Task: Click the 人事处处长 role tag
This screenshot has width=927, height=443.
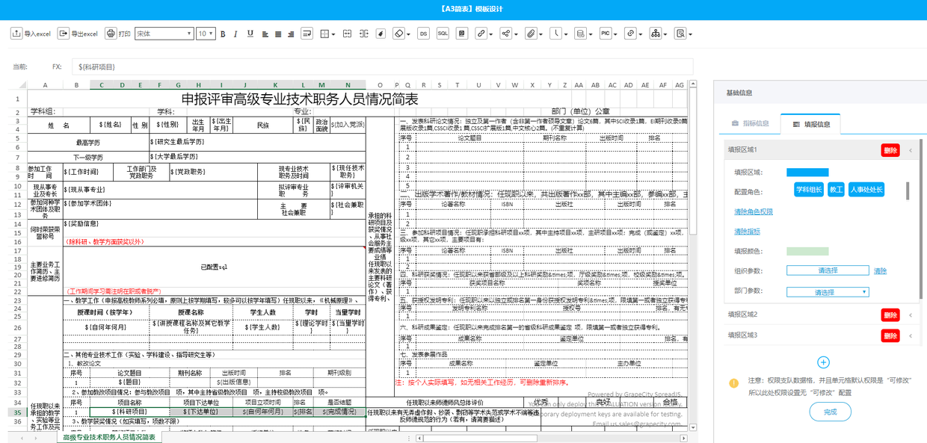Action: coord(867,190)
